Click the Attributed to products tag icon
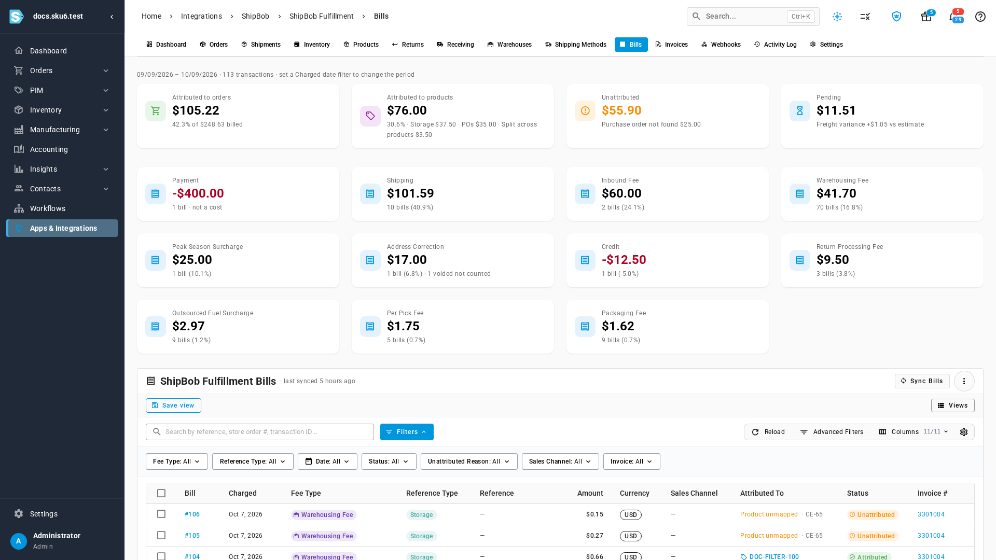996x560 pixels. pos(370,116)
